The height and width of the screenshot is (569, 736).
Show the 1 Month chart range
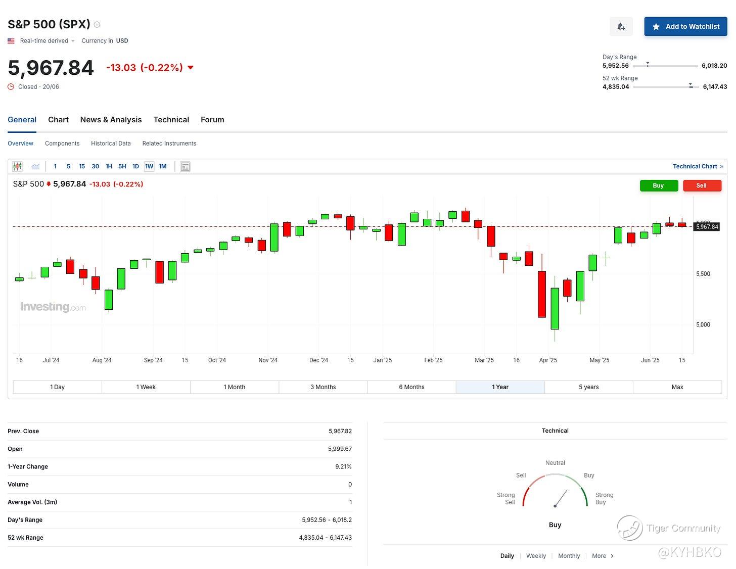(x=235, y=387)
